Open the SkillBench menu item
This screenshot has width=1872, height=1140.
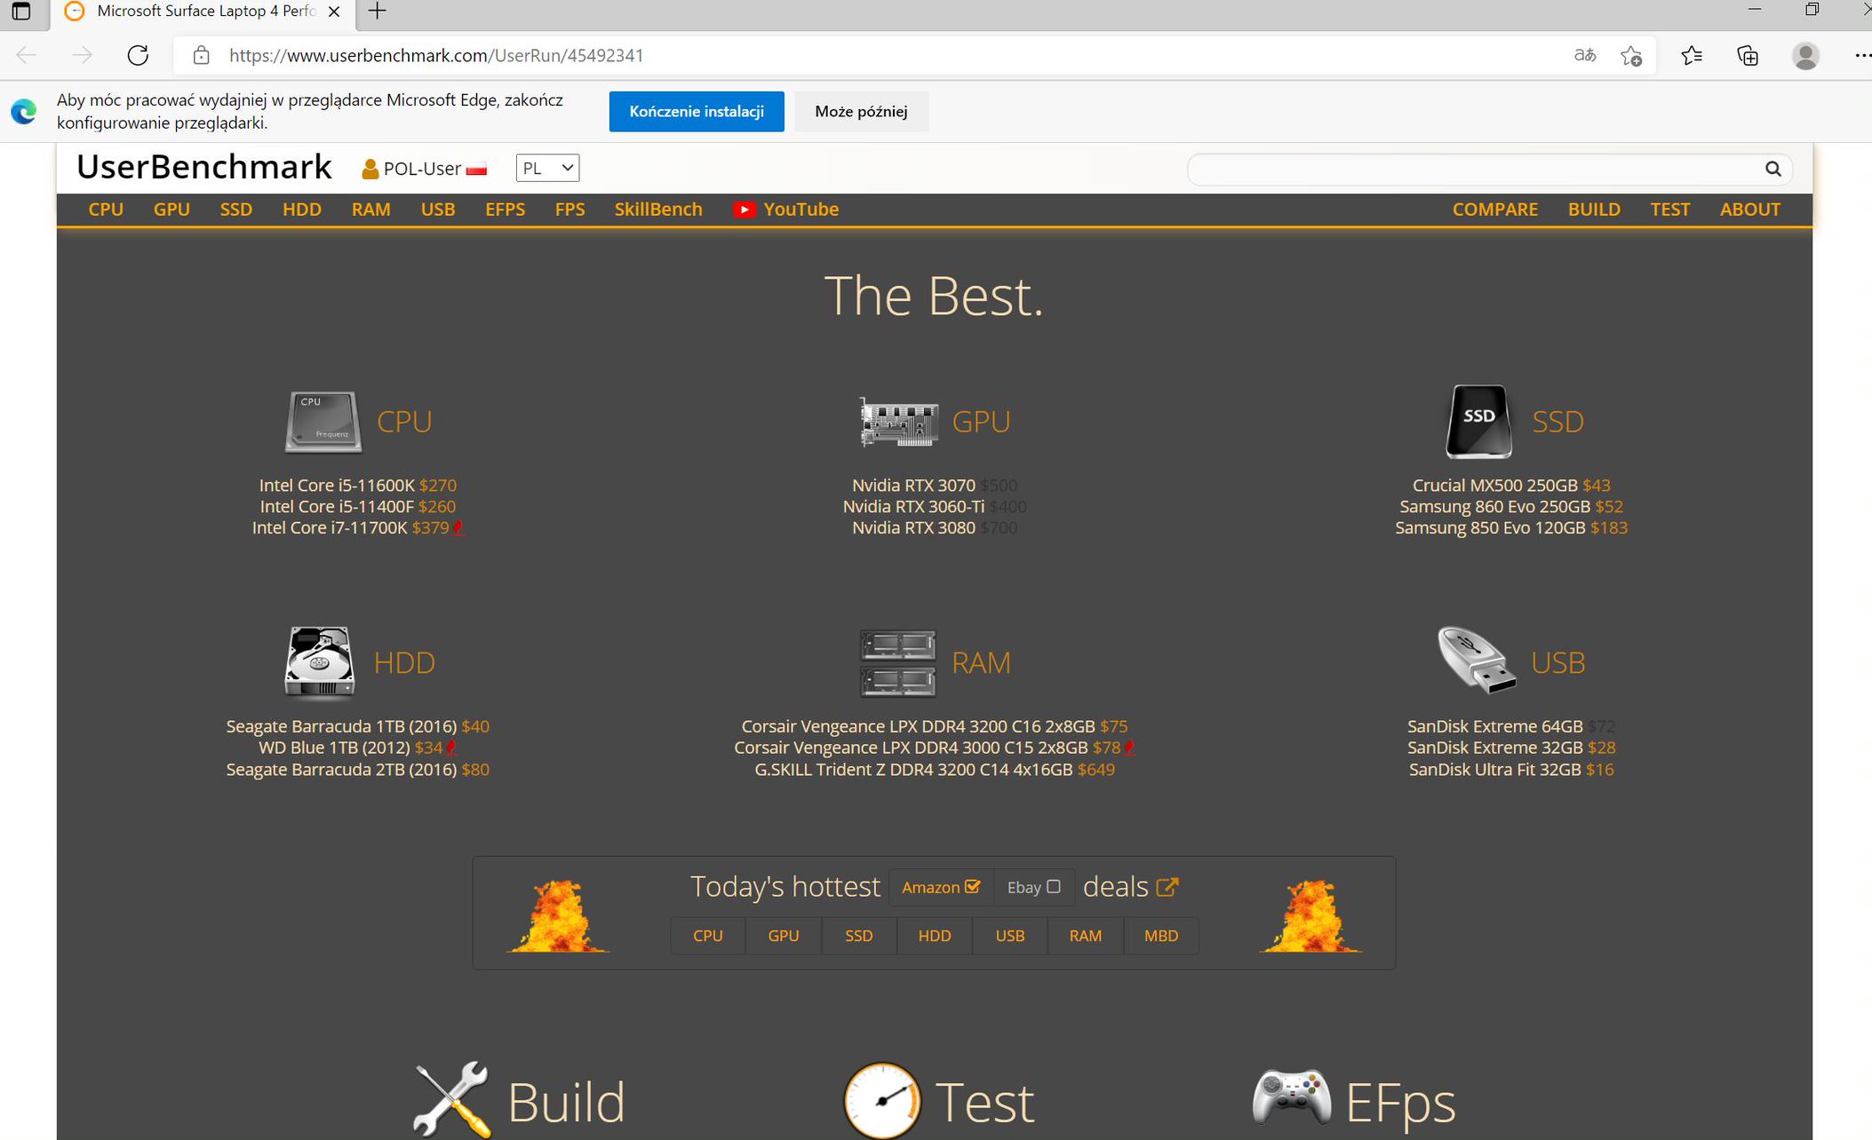(x=657, y=210)
